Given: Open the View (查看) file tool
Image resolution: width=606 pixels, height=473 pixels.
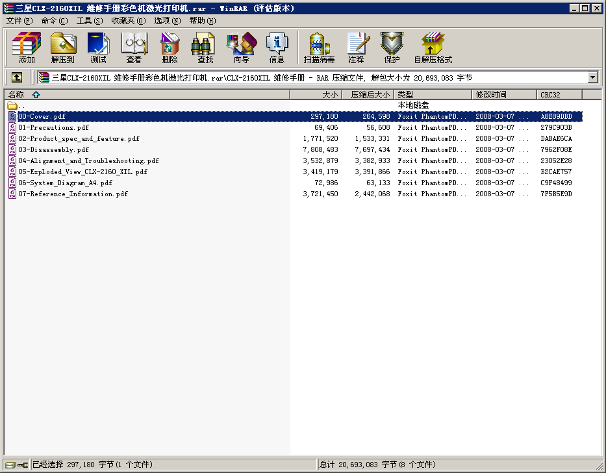Looking at the screenshot, I should [134, 47].
